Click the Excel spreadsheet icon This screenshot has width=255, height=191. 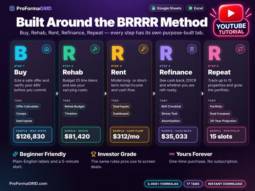[190, 8]
